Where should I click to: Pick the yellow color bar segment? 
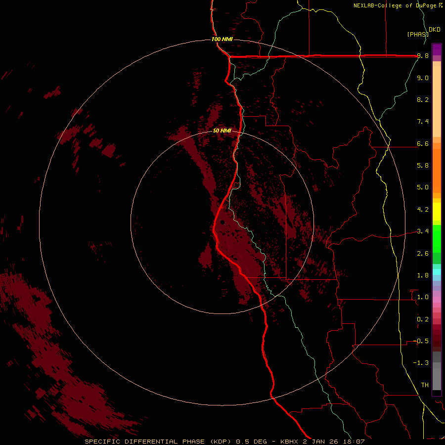437,212
